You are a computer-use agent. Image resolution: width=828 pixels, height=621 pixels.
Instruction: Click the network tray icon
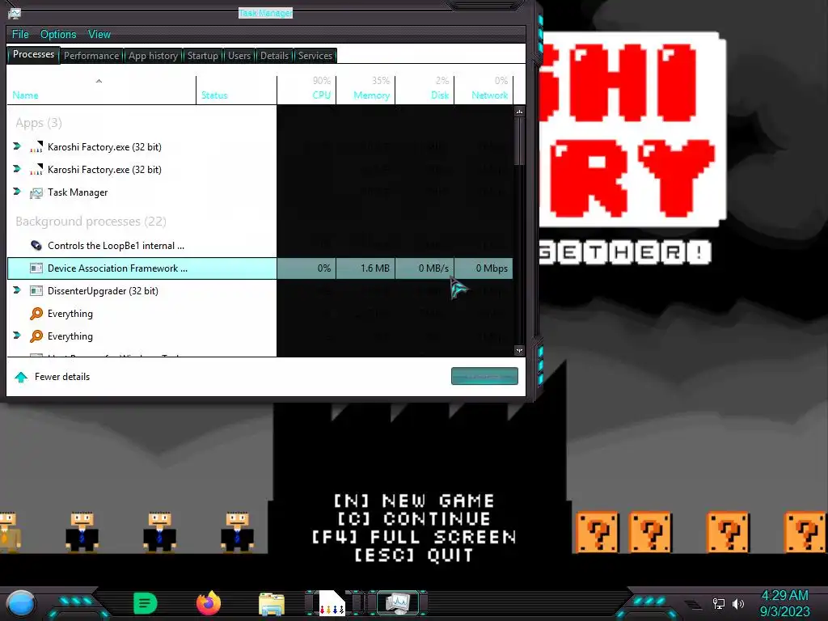click(719, 603)
